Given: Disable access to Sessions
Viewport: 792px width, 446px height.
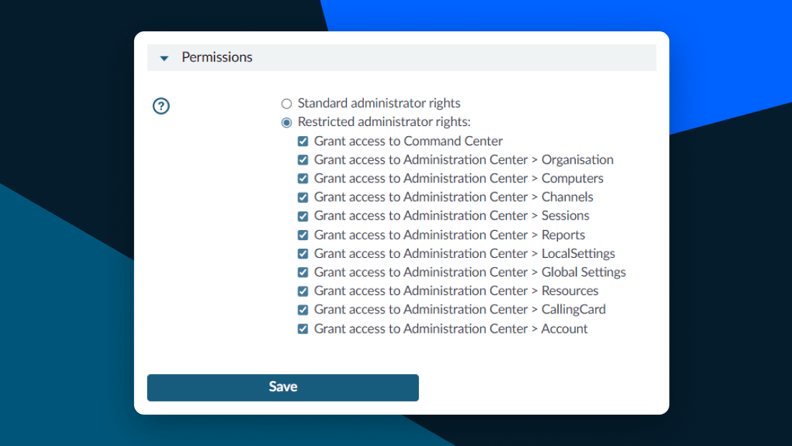Looking at the screenshot, I should (303, 215).
